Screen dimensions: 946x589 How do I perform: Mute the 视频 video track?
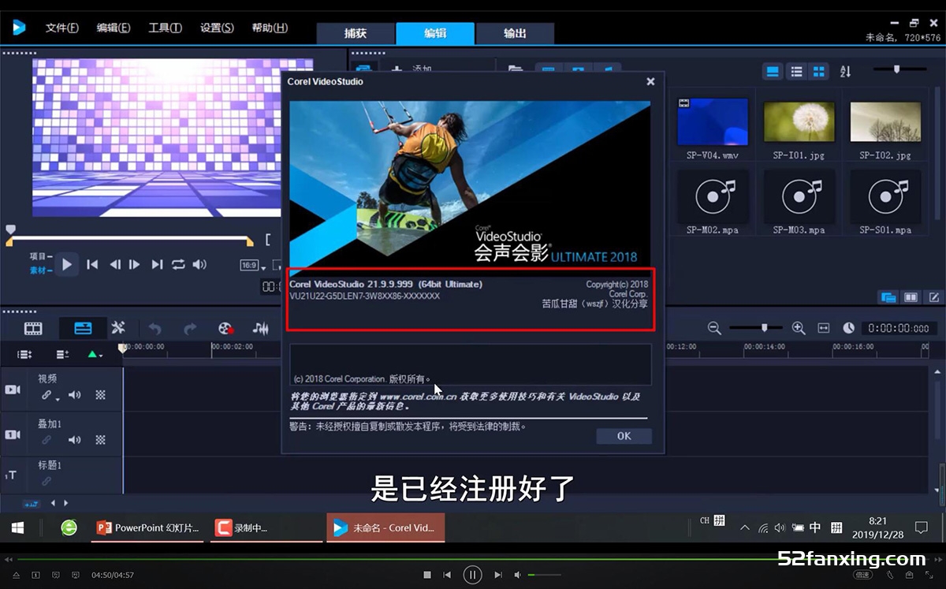(x=75, y=396)
